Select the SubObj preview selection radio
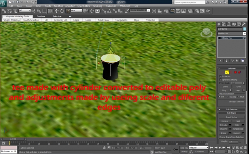The image size is (249, 154). (x=228, y=97)
